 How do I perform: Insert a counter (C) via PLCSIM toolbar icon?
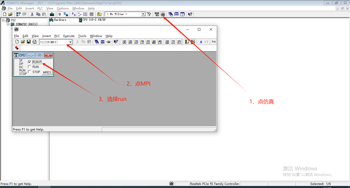pos(148,42)
